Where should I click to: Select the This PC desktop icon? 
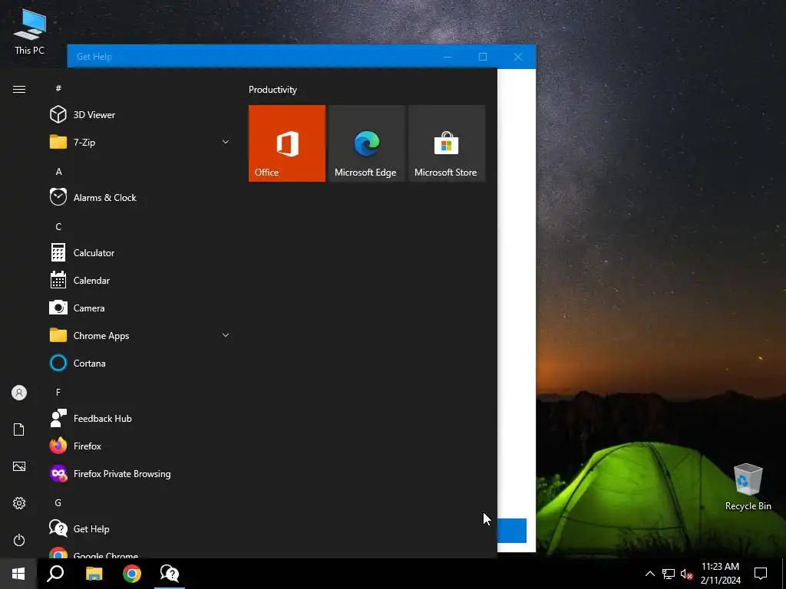coord(30,31)
